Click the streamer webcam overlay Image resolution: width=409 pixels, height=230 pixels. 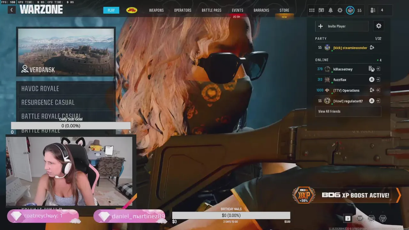click(69, 171)
